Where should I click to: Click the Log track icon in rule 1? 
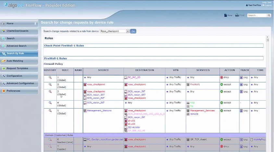pyautogui.click(x=242, y=77)
